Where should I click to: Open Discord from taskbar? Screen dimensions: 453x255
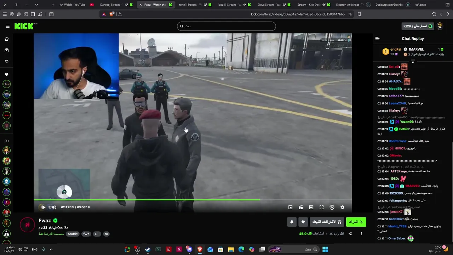click(x=189, y=249)
